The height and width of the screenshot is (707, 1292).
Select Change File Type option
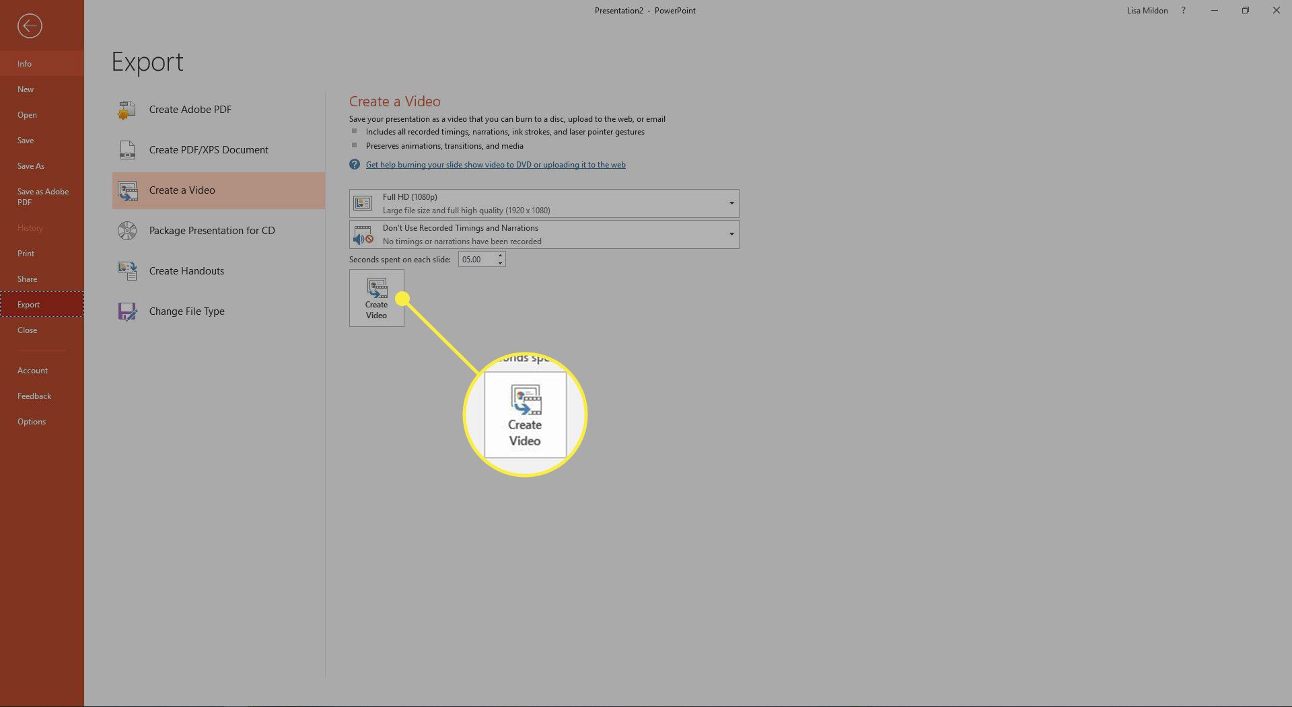(x=218, y=311)
